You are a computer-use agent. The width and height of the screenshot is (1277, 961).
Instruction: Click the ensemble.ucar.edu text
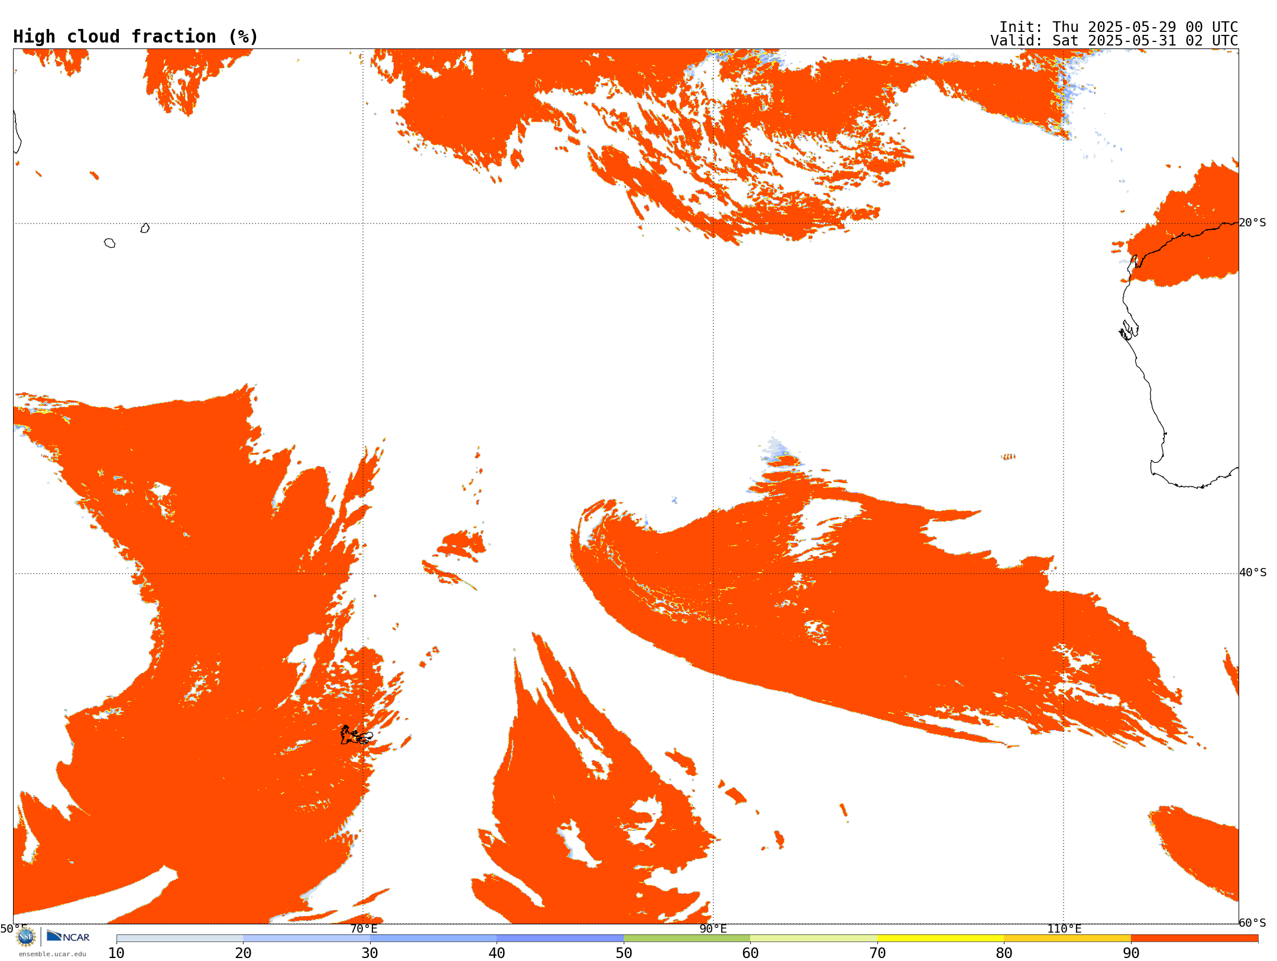click(x=52, y=954)
